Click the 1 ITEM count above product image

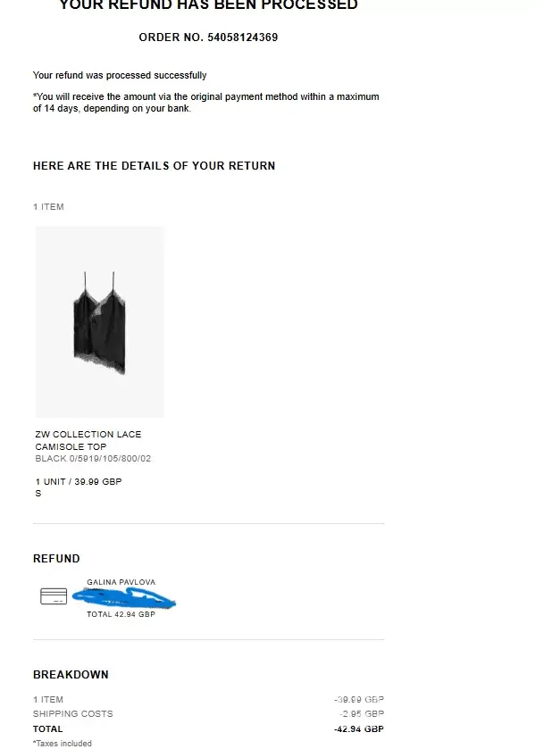coord(48,207)
